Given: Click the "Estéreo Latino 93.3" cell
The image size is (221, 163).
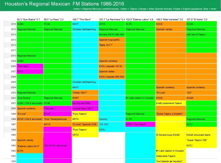Looking at the screenshot, I should tap(30, 146).
